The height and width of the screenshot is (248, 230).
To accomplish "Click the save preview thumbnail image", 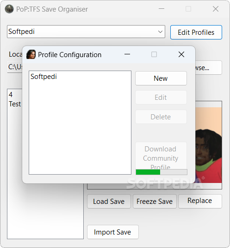I will (x=208, y=145).
